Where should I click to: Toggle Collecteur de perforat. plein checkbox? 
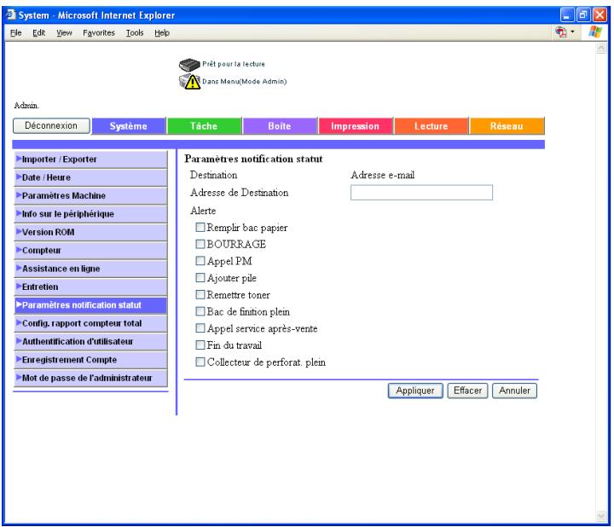(x=200, y=362)
